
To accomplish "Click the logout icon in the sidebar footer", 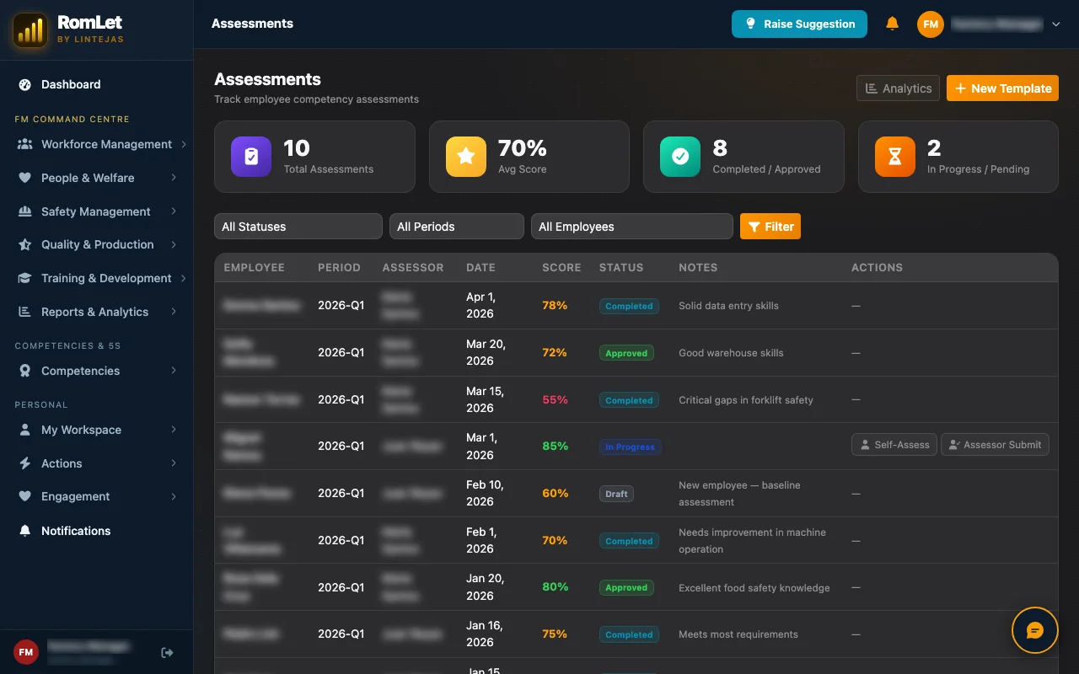I will 167,652.
